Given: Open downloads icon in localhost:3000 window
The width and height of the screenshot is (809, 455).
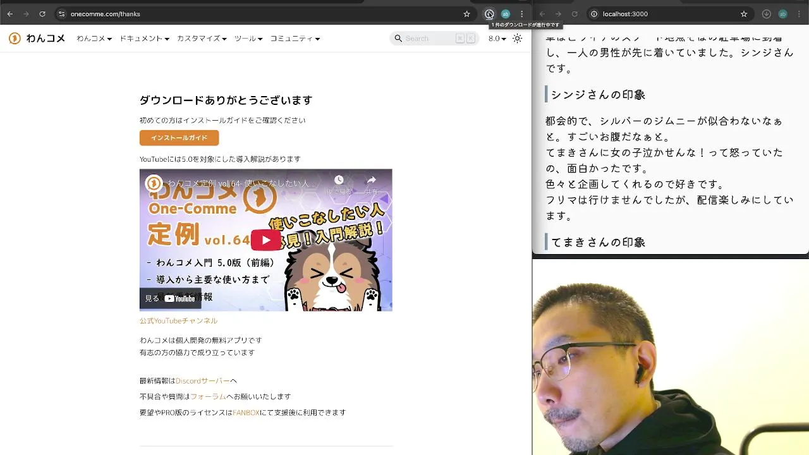Looking at the screenshot, I should [x=766, y=14].
